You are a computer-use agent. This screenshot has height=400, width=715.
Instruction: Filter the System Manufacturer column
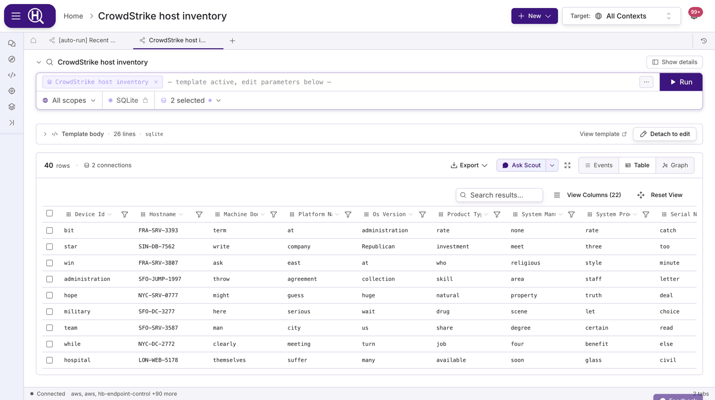pos(572,214)
